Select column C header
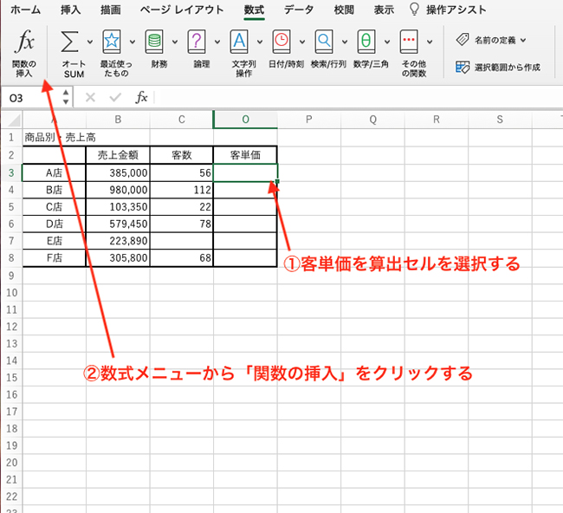 coord(182,120)
